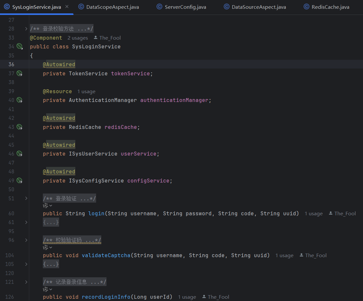The height and width of the screenshot is (301, 363).
Task: Click the class file icon on the ServerConfig.java tab
Action: (159, 7)
